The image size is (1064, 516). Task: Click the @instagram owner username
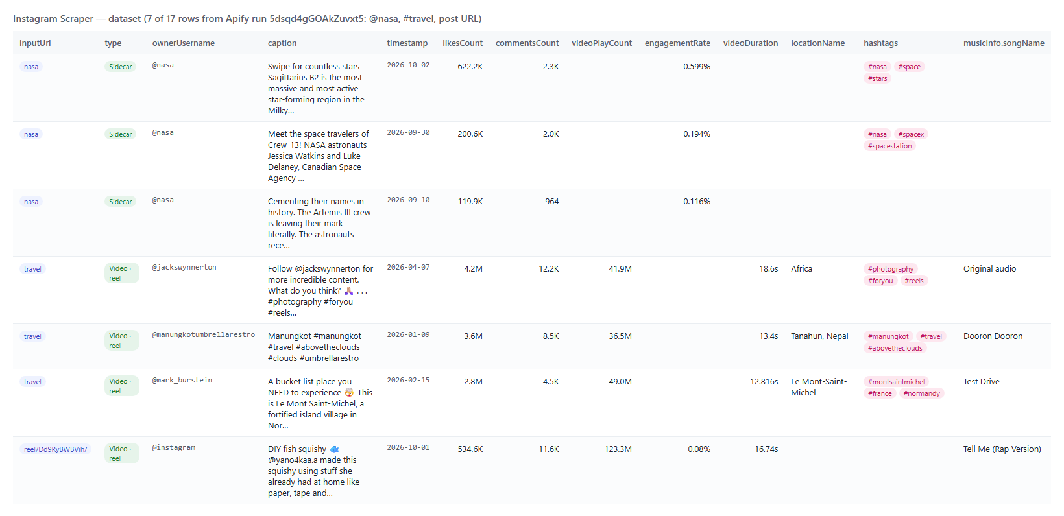click(x=174, y=448)
